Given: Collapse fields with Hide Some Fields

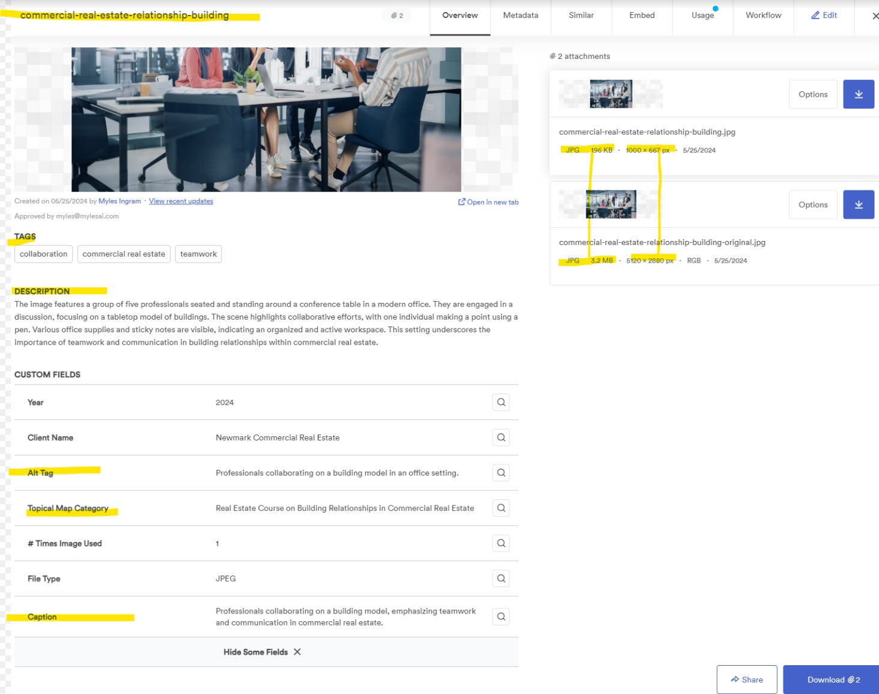Looking at the screenshot, I should click(263, 652).
